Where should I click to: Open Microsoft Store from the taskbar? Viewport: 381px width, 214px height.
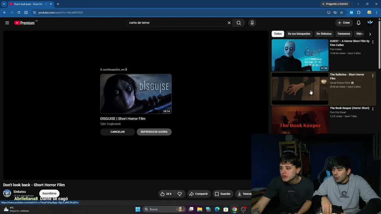[x=226, y=209]
